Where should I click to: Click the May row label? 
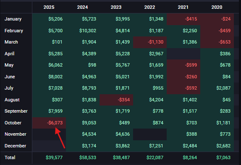pos(9,65)
